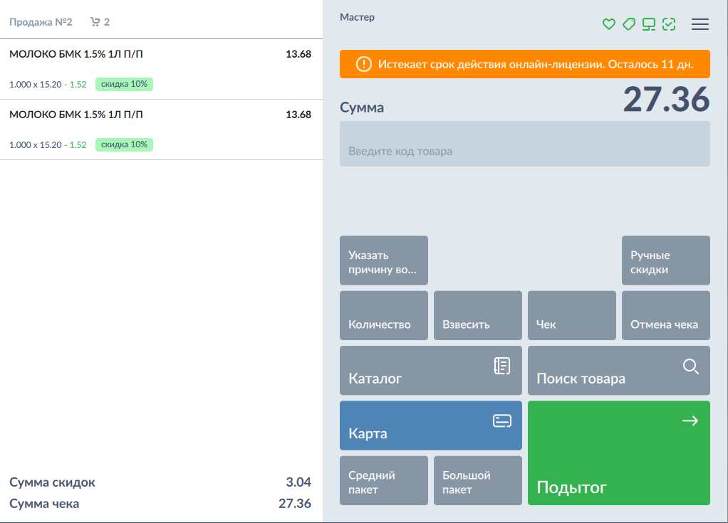Open Ручные скидки manual discounts
Image resolution: width=728 pixels, height=523 pixels.
(x=665, y=260)
